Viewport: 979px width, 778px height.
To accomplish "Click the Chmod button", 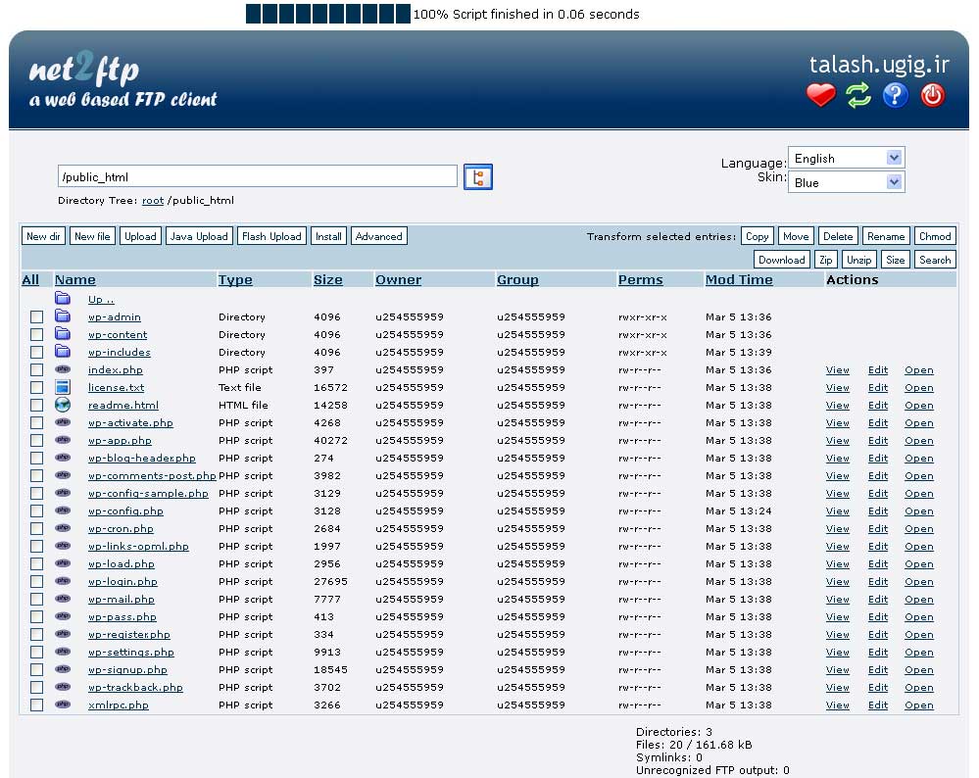I will pos(934,236).
